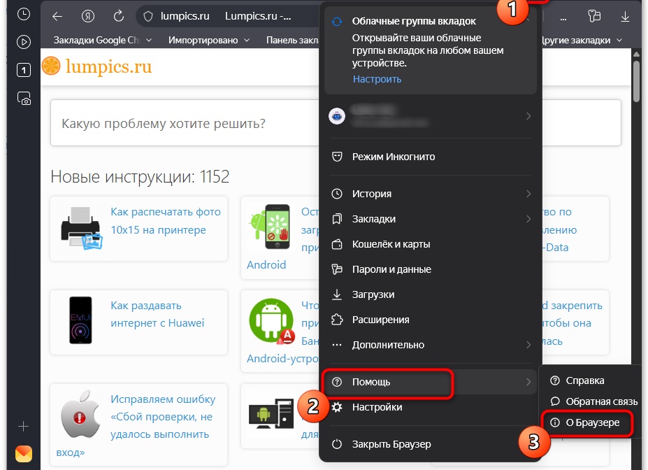The width and height of the screenshot is (648, 470).
Task: Click Настроить link for cloud tabs
Action: coord(377,79)
